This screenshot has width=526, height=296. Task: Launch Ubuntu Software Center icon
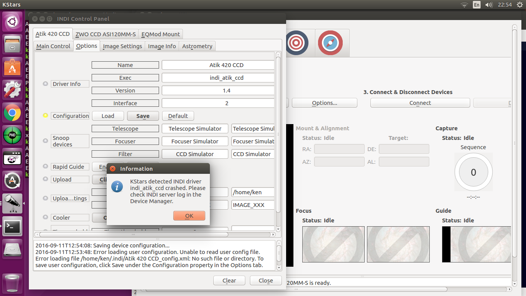pos(12,67)
